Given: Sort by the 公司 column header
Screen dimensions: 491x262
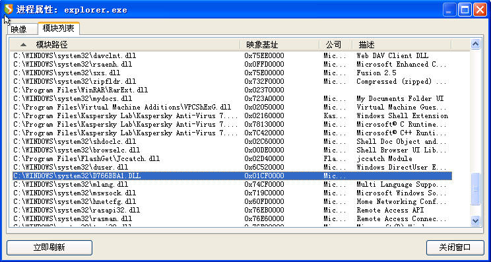Looking at the screenshot, I should 336,45.
